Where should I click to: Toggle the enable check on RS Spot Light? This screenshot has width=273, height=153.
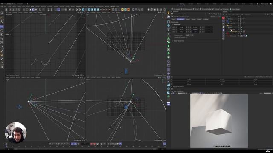tap(242, 31)
